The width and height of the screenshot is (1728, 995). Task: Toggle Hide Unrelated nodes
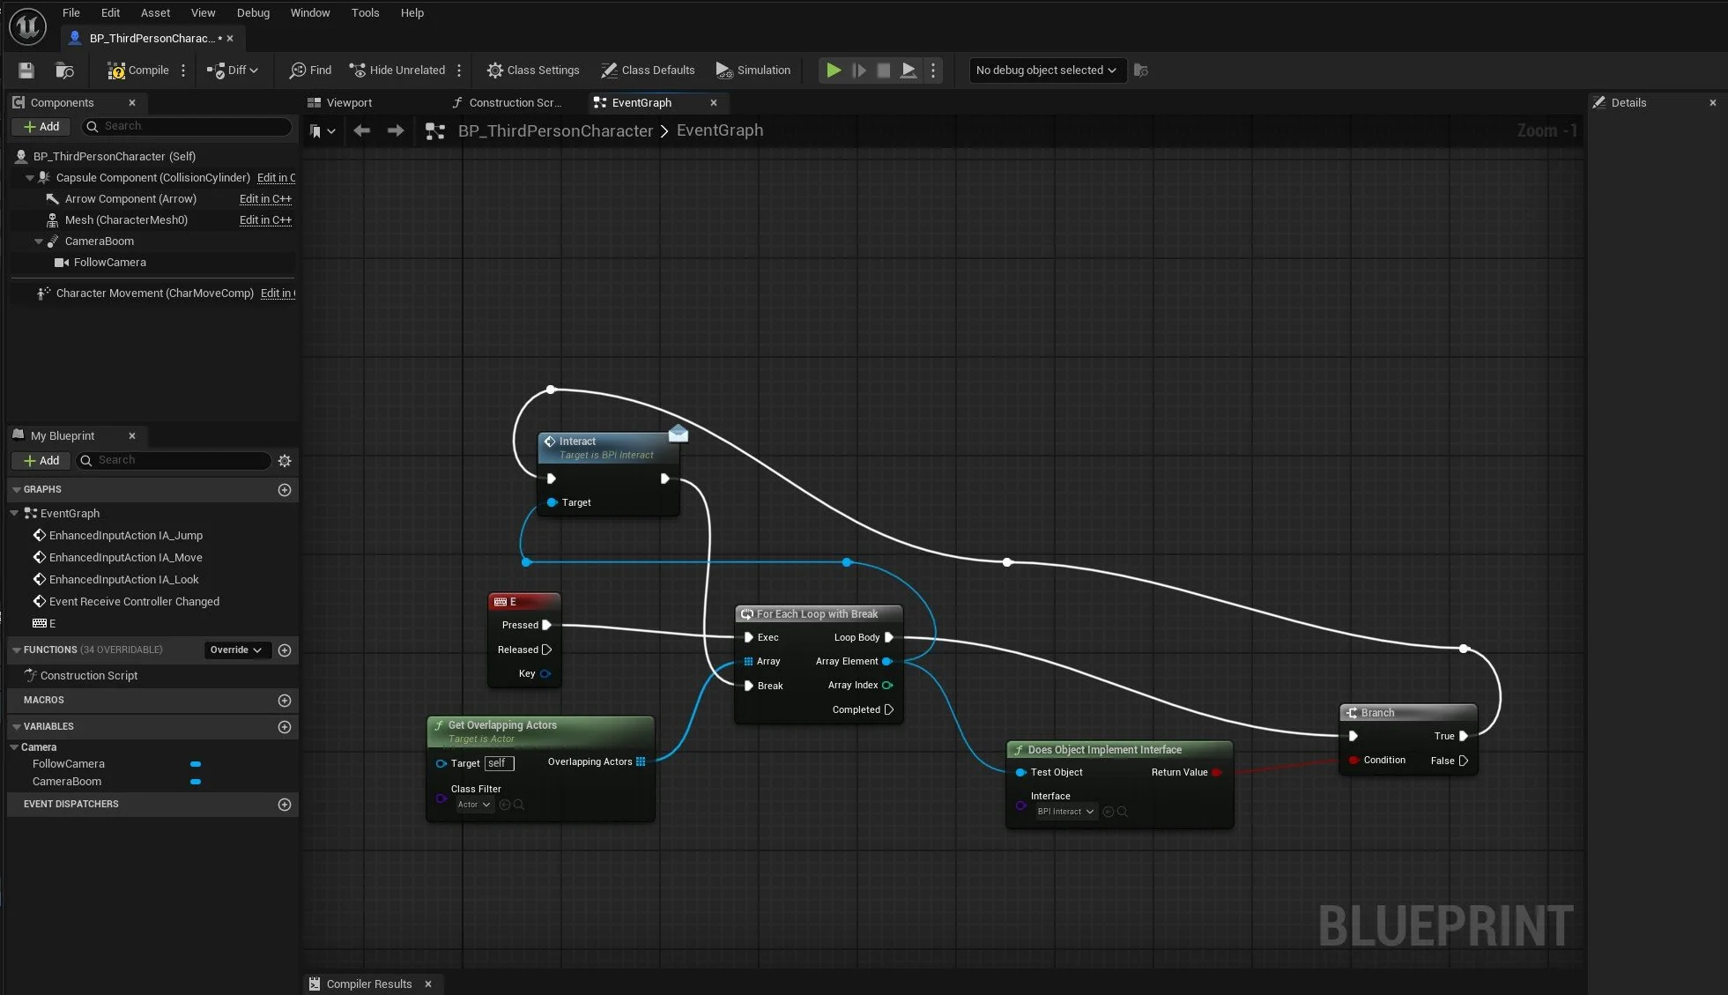point(397,71)
